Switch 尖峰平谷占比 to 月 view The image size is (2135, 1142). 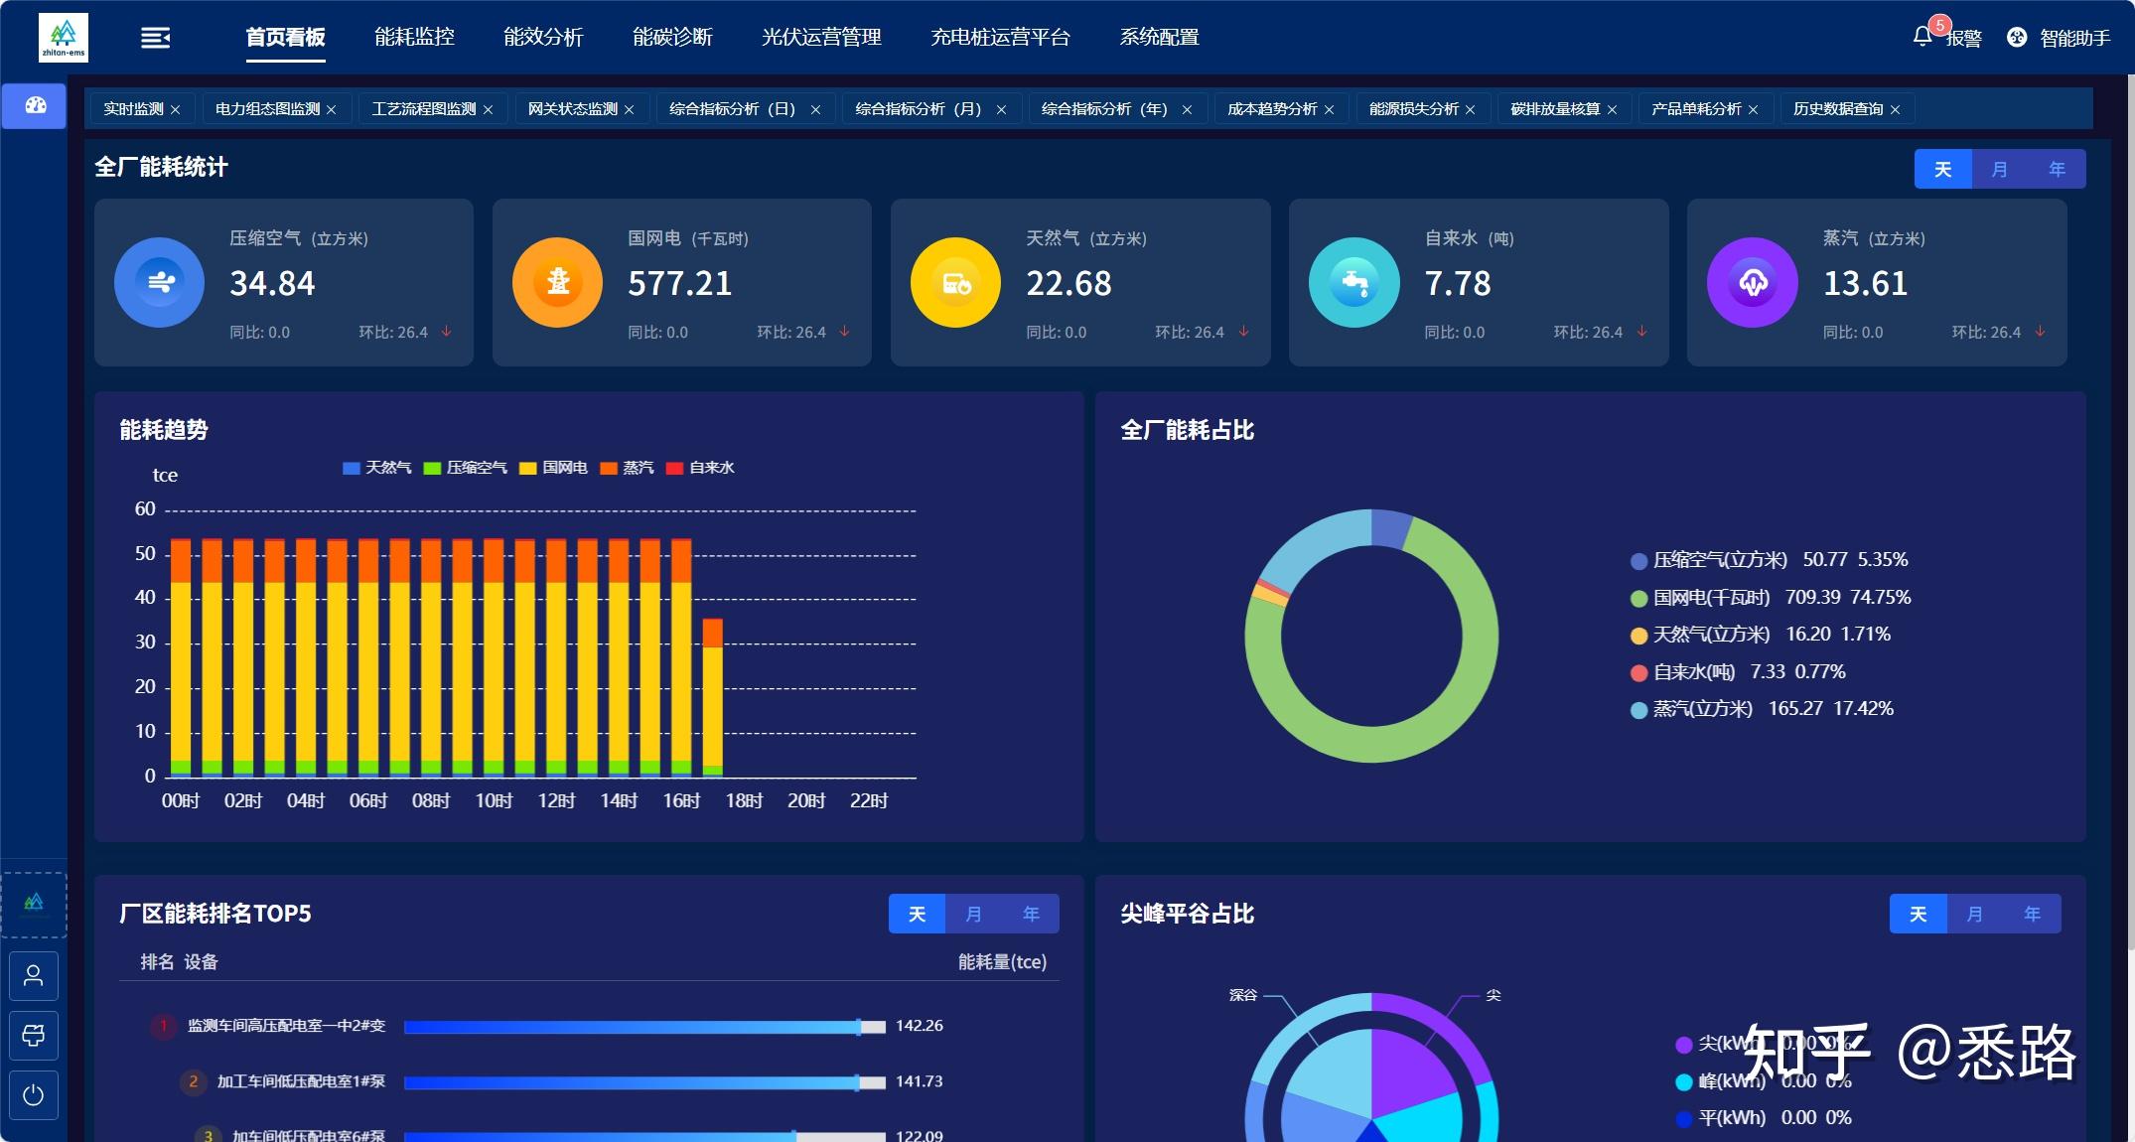[1974, 914]
